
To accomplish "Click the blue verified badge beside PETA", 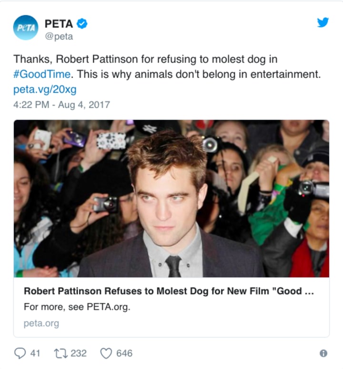I will [x=82, y=23].
